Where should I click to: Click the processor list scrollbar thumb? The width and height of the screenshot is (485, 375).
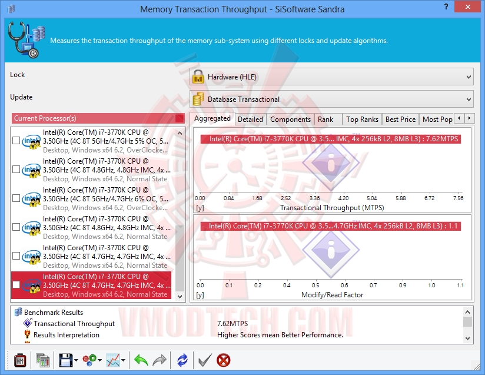click(x=180, y=258)
